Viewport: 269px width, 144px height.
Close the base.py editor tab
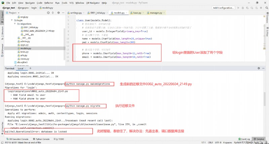[x=143, y=13]
